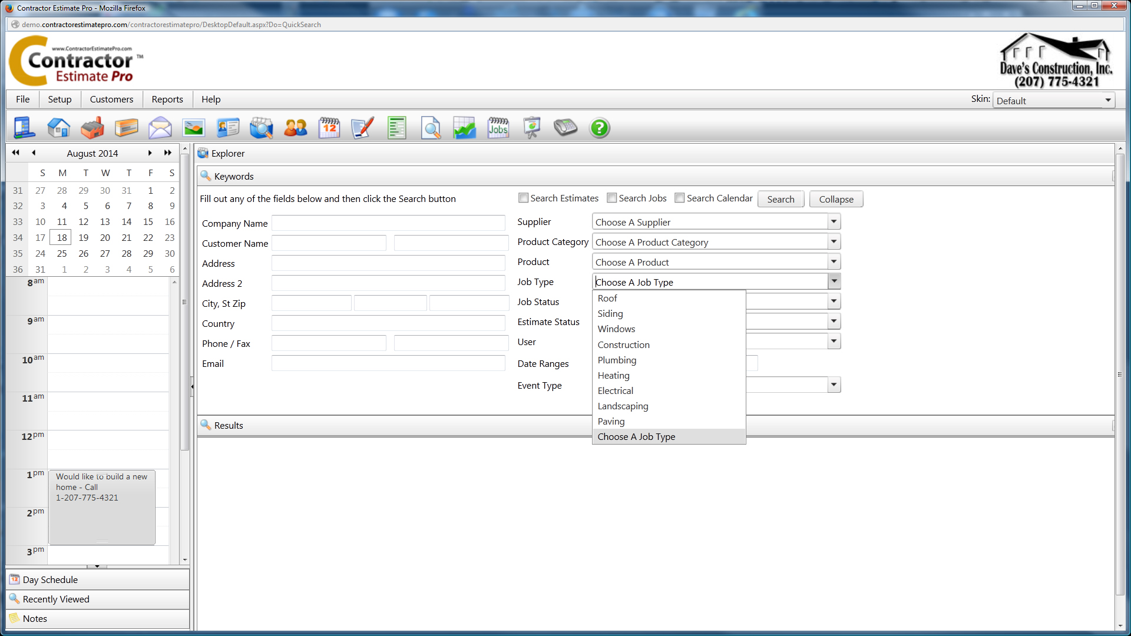Viewport: 1131px width, 636px height.
Task: Open the Home screen icon
Action: coord(58,127)
